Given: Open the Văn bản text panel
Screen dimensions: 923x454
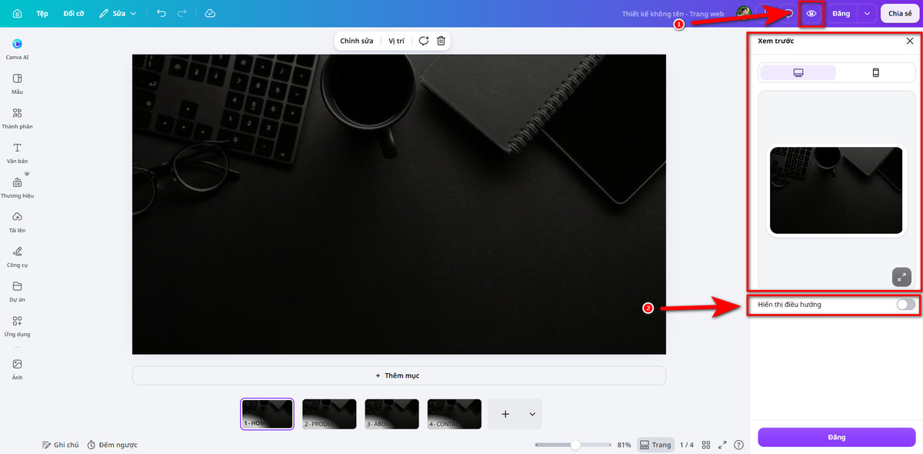Looking at the screenshot, I should pos(17,153).
